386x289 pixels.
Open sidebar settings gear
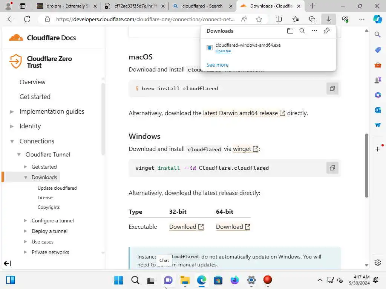coord(378,263)
